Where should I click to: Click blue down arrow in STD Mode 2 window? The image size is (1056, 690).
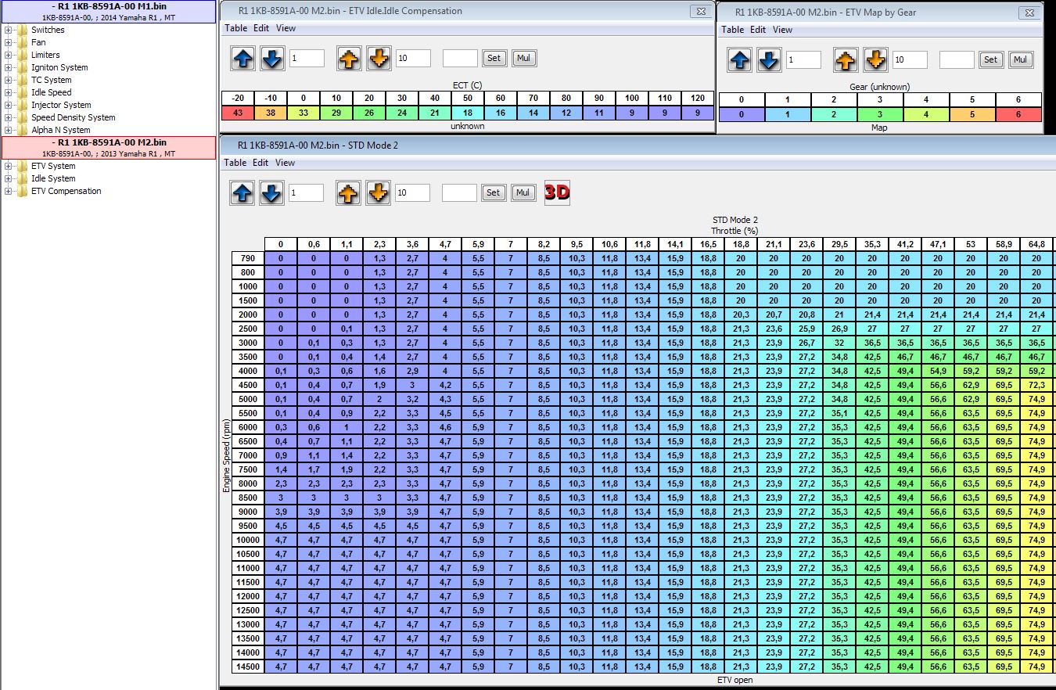coord(271,193)
